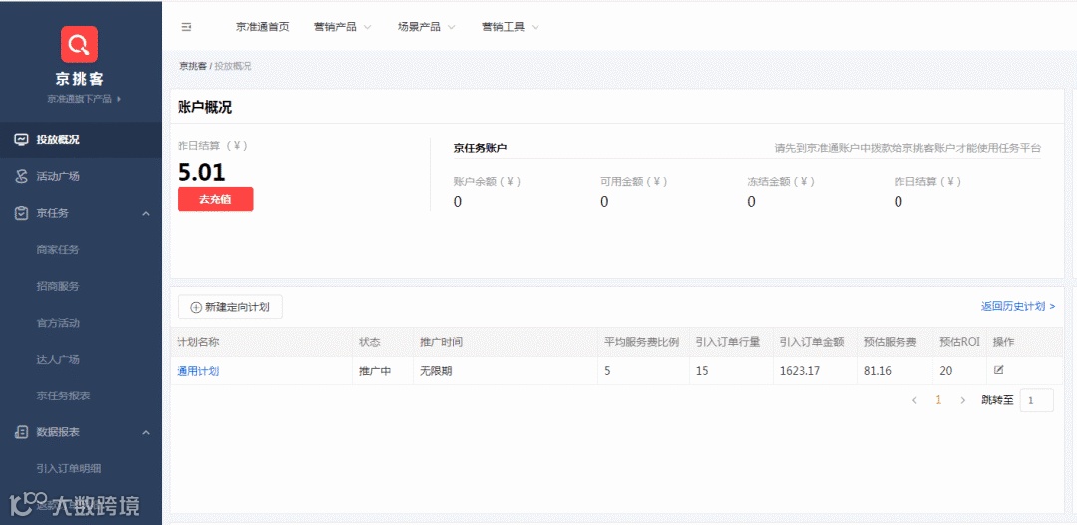The image size is (1077, 525).
Task: Click the 1623.17 order amount cell
Action: 800,371
